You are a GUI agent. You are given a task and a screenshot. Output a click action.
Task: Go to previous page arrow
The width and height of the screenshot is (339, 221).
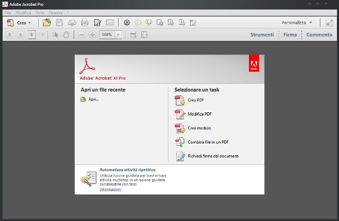[10, 34]
